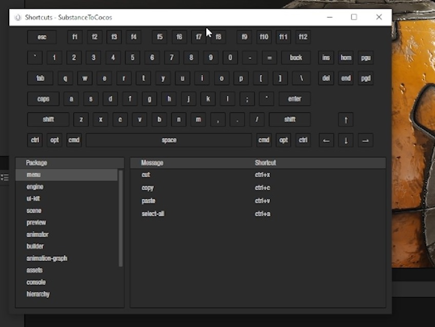Select the caps key
The height and width of the screenshot is (327, 435).
coord(43,99)
